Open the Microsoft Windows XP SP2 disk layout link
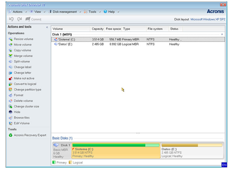235x169 pixels. (x=208, y=19)
